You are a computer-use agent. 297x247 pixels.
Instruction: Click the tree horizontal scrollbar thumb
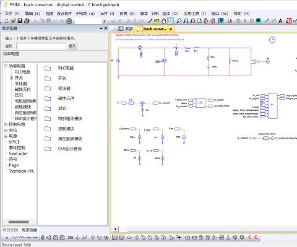point(19,222)
